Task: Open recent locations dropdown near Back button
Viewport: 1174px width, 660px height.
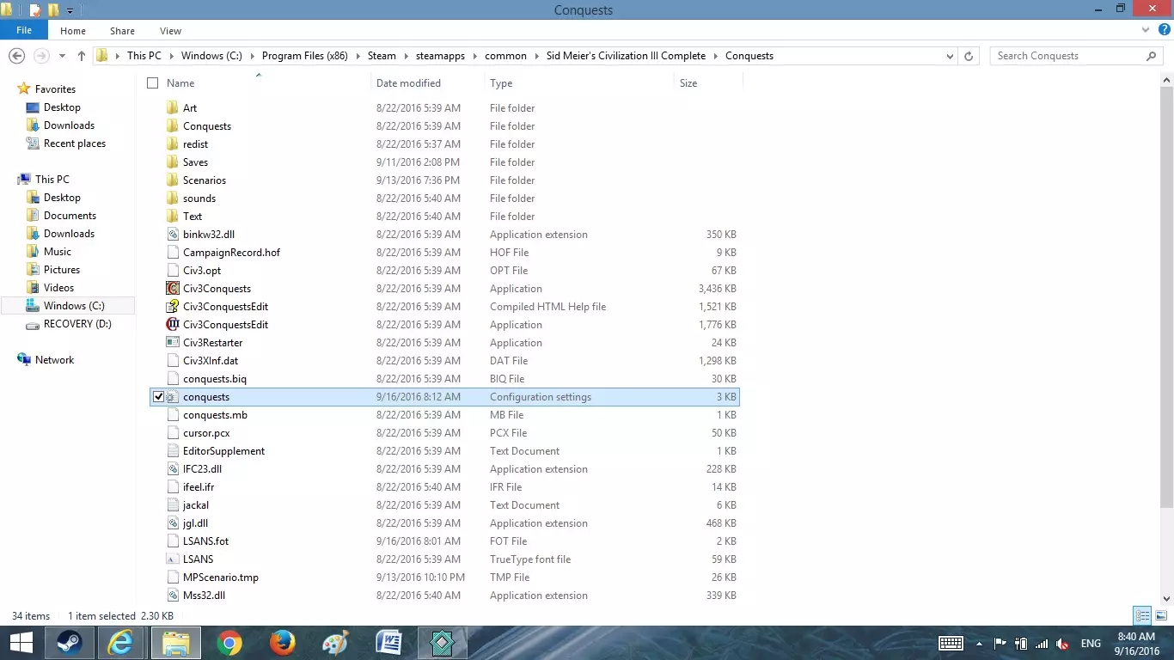Action: 62,56
